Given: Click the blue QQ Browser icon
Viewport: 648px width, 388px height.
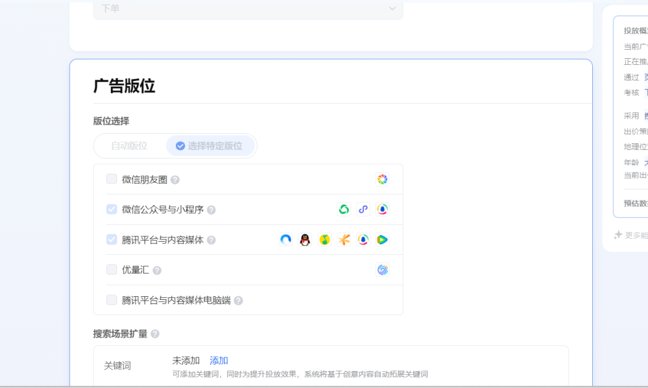Looking at the screenshot, I should 286,240.
